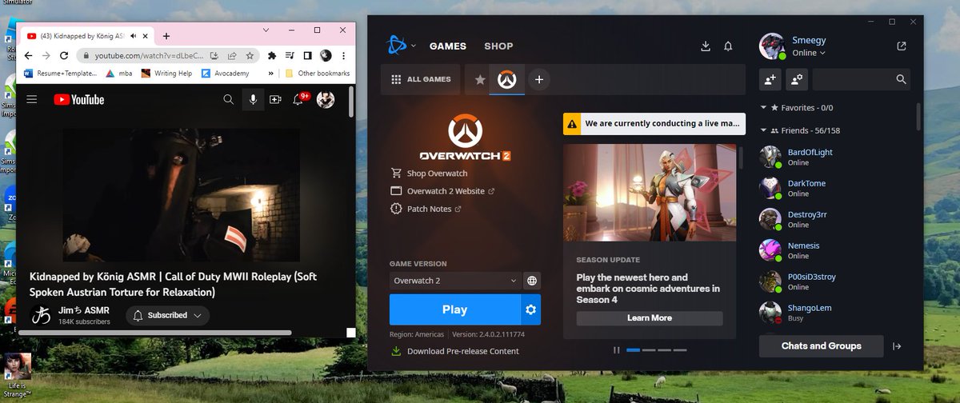960x403 pixels.
Task: Select the last carousel indicator dash
Action: point(680,349)
